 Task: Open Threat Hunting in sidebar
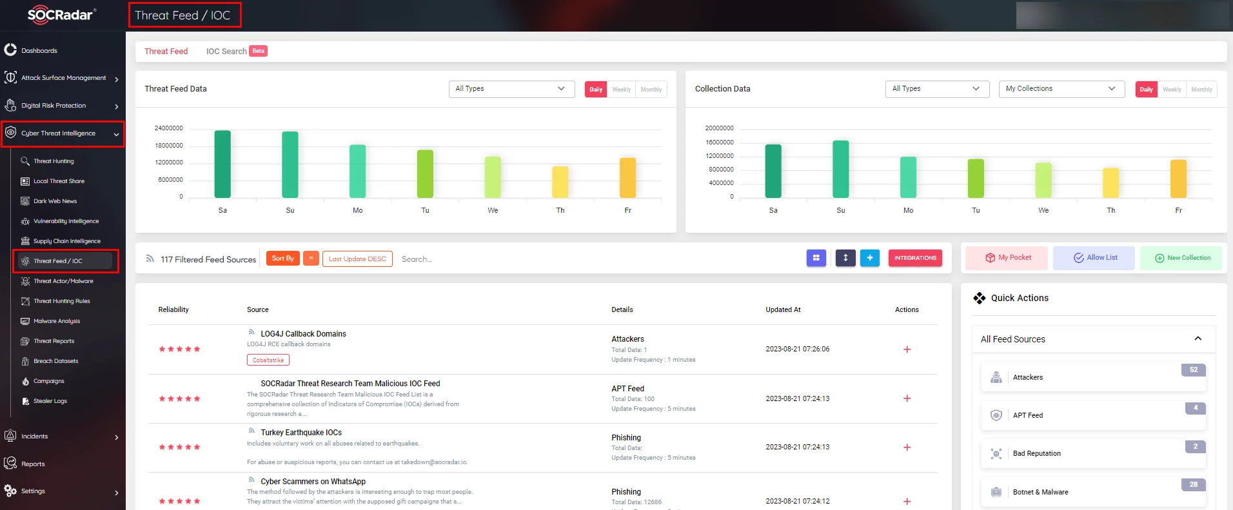[x=54, y=161]
